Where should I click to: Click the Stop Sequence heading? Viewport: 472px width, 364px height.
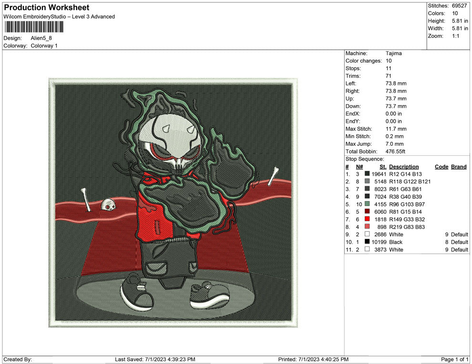tap(365, 159)
